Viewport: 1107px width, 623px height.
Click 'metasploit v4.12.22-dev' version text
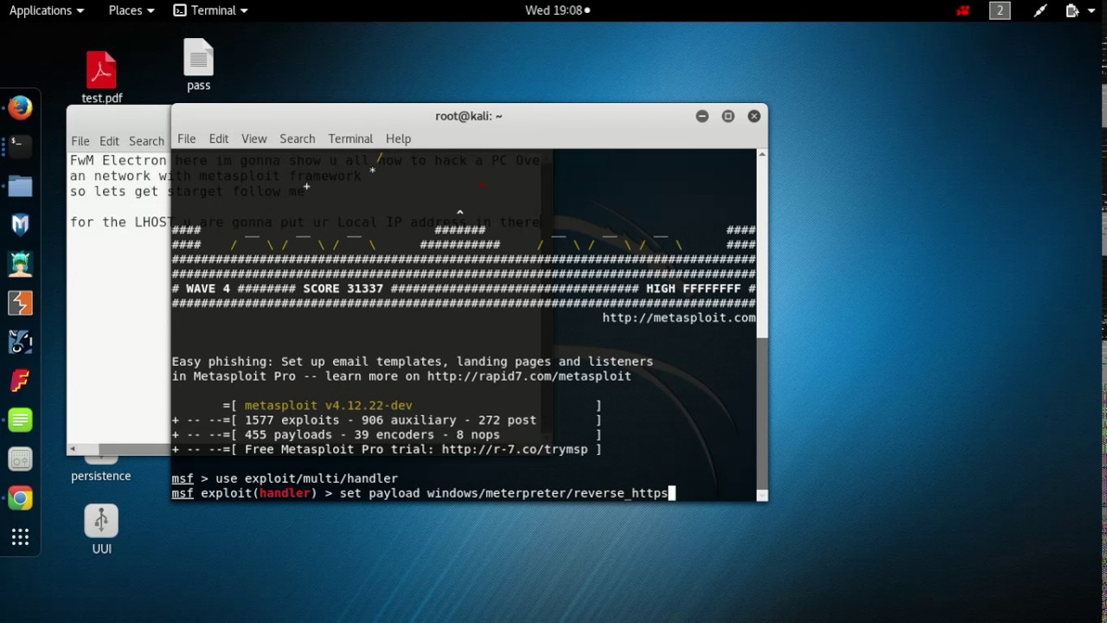tap(328, 405)
